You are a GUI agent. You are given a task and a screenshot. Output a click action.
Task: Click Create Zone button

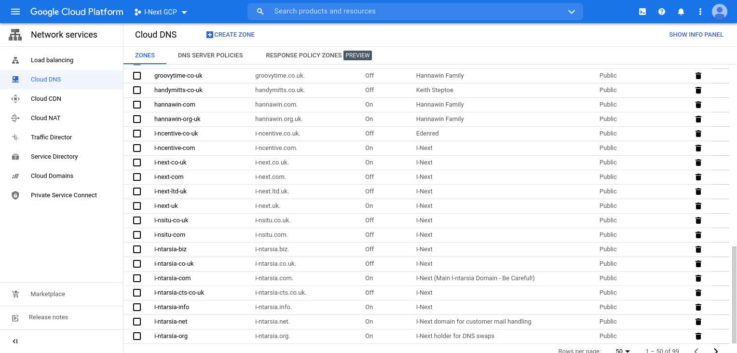pos(231,35)
